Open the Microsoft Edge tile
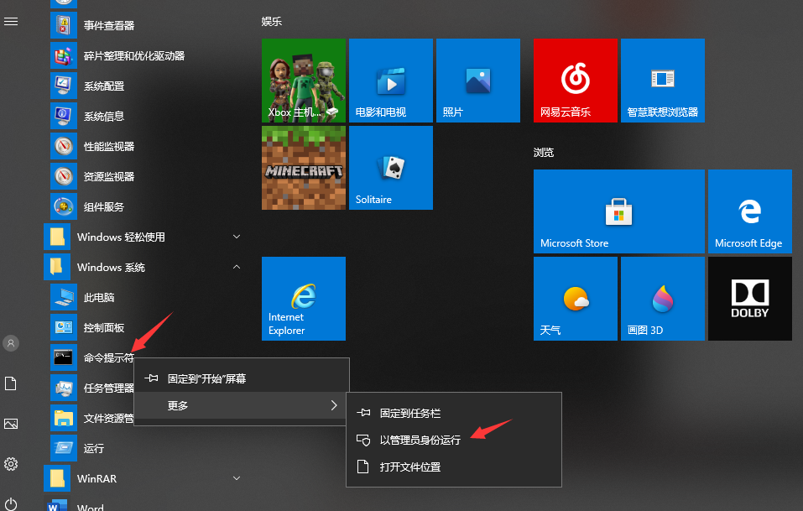 750,211
